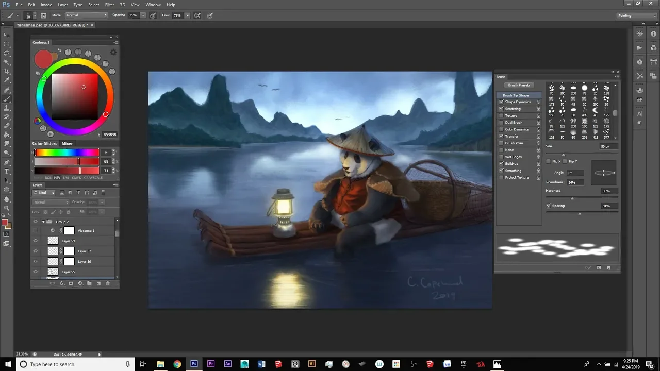
Task: Open the Opacity dropdown arrow
Action: pyautogui.click(x=143, y=15)
